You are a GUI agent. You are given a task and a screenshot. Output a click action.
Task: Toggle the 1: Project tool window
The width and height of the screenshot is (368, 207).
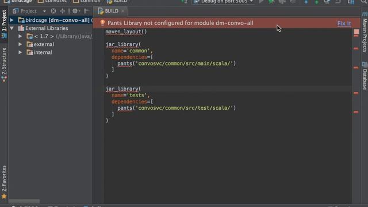pyautogui.click(x=4, y=24)
